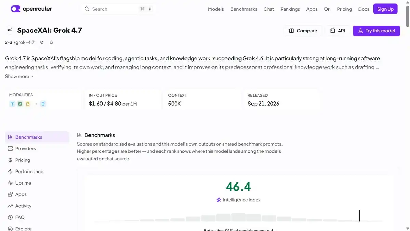Expand description with Show more
410x231 pixels.
tap(19, 76)
